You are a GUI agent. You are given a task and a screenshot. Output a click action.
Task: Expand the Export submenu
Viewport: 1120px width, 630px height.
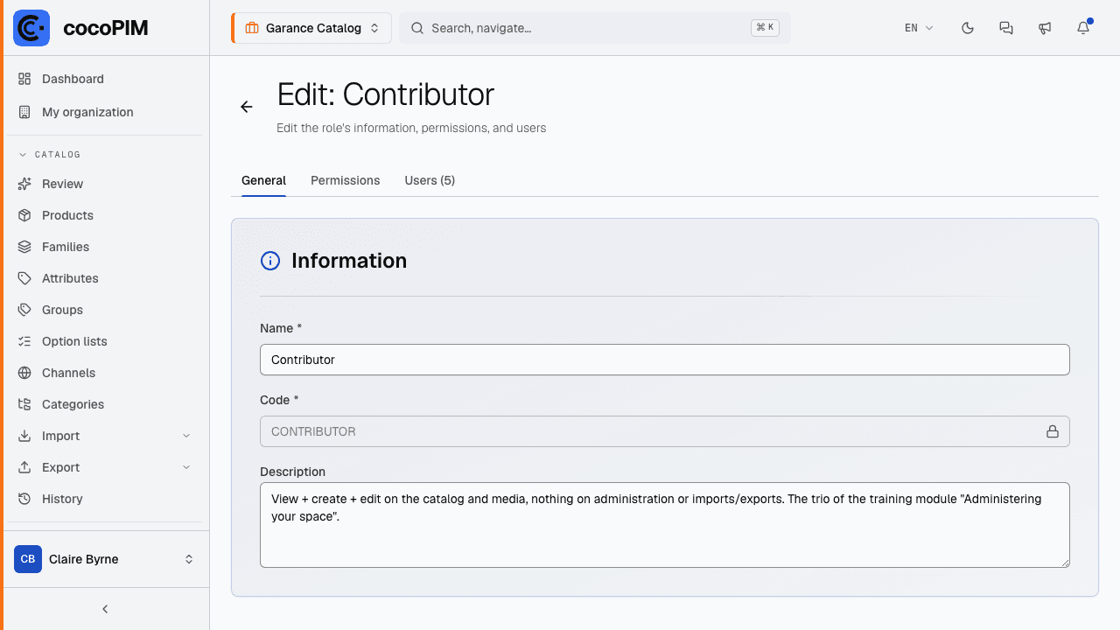[x=105, y=467]
